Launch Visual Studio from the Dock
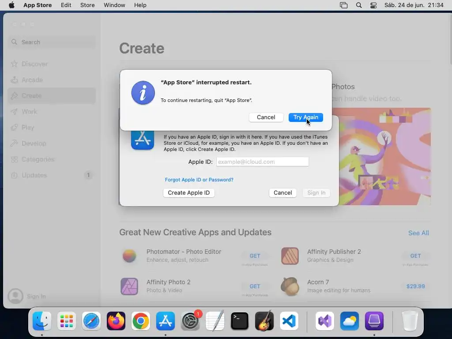Image resolution: width=452 pixels, height=339 pixels. tap(325, 321)
